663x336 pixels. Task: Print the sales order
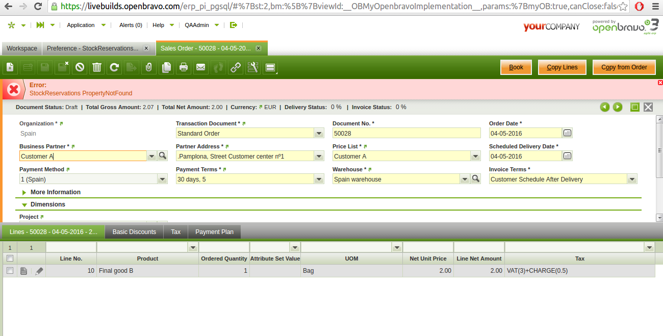[x=184, y=67]
